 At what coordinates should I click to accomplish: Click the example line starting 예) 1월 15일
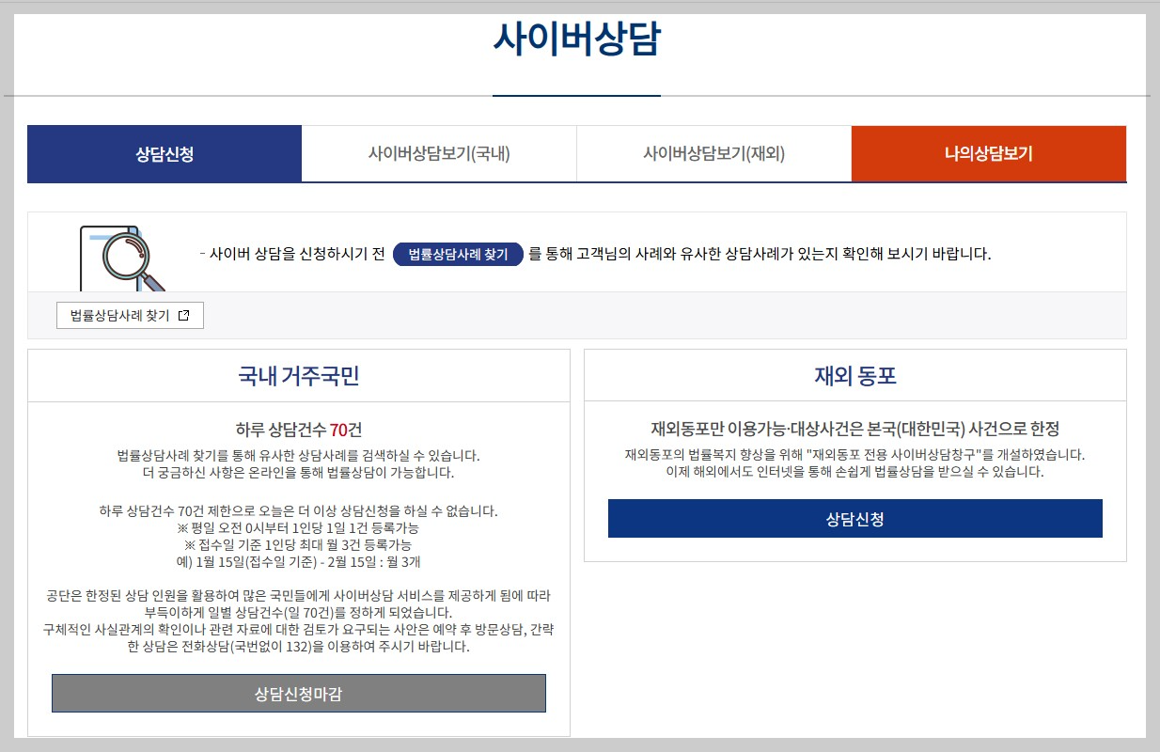(299, 562)
